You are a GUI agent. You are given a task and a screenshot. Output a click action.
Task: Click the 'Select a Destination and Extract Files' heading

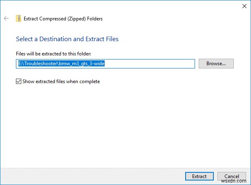(x=67, y=39)
